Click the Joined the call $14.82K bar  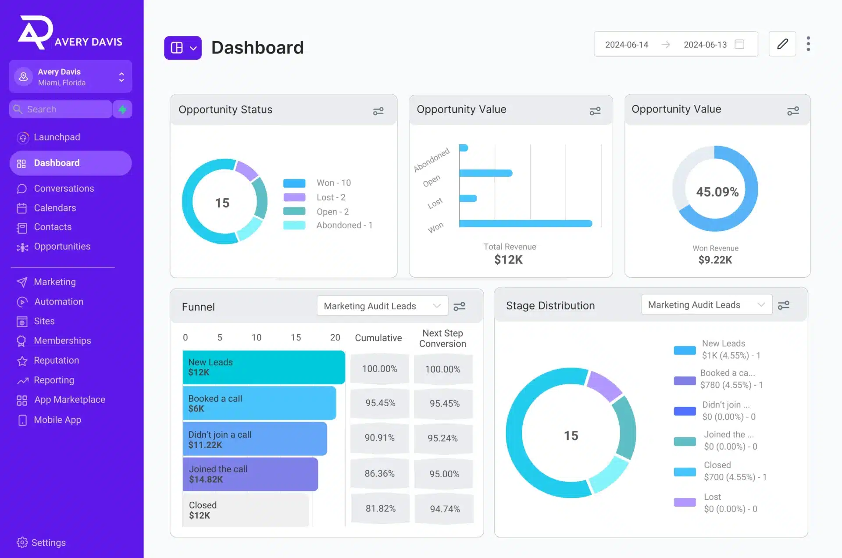(x=250, y=474)
